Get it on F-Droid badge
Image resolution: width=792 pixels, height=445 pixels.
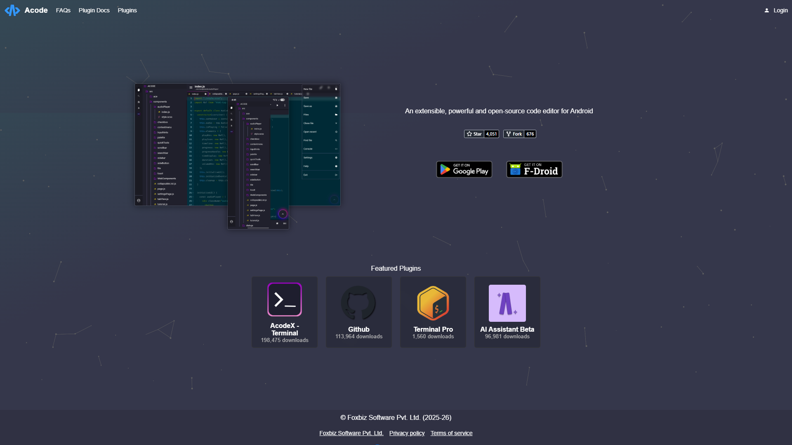[x=534, y=169]
